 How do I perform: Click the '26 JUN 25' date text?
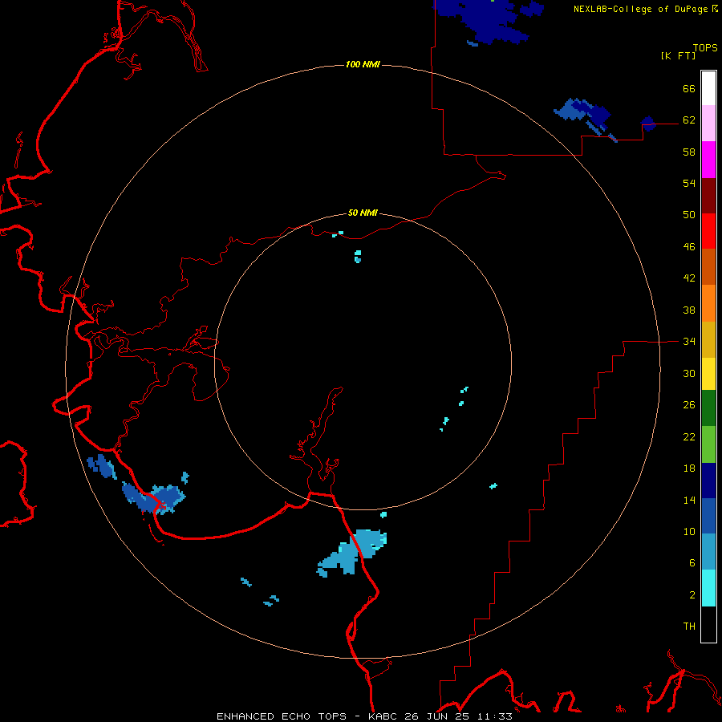(x=437, y=716)
